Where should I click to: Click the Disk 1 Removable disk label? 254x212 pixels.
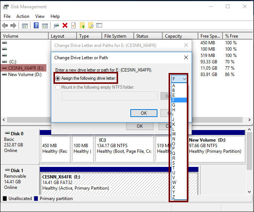pyautogui.click(x=20, y=180)
